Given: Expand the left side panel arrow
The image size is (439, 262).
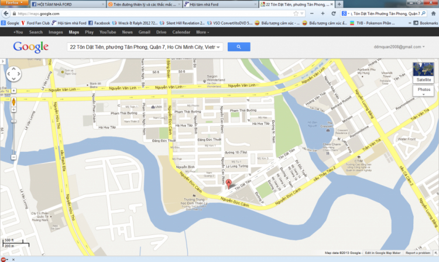Looking at the screenshot, I should [2, 61].
